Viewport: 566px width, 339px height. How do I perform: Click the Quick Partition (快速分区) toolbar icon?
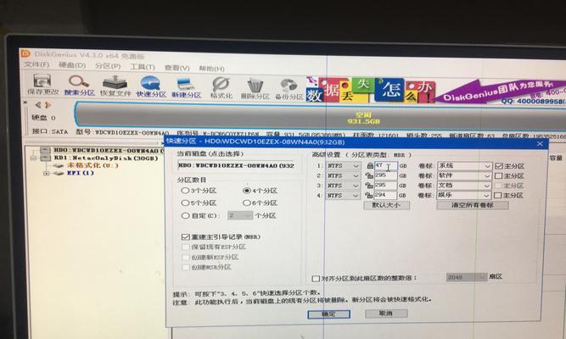[x=151, y=86]
